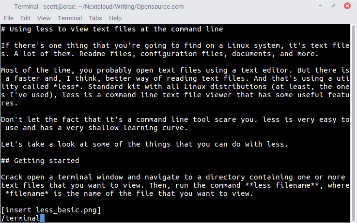Open the Help menu
357x223 pixels.
pos(115,18)
